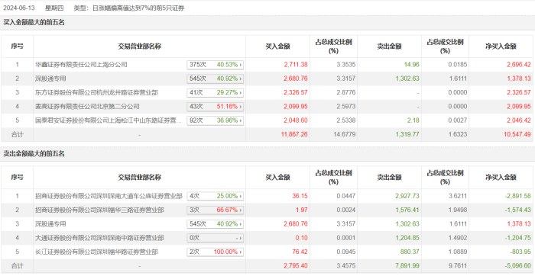Click 买入金额 column header in top table
Viewport: 535px width, 276px height.
pyautogui.click(x=277, y=47)
